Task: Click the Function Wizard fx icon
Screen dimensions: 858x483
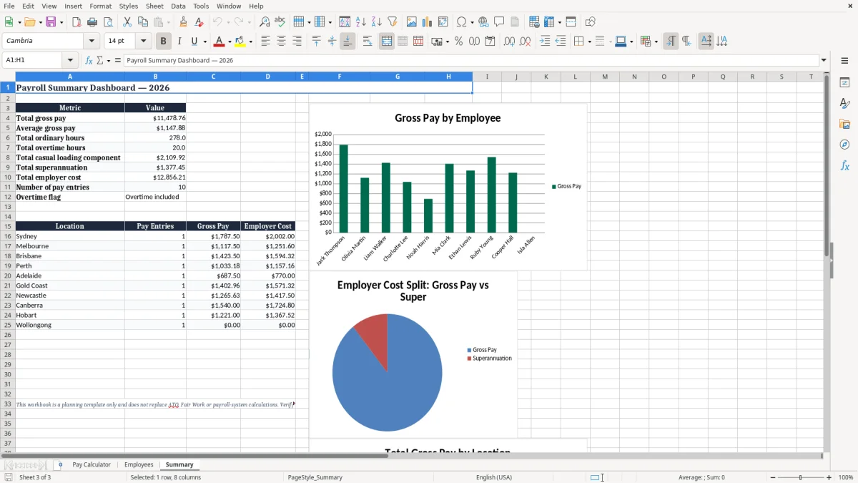Action: 89,61
